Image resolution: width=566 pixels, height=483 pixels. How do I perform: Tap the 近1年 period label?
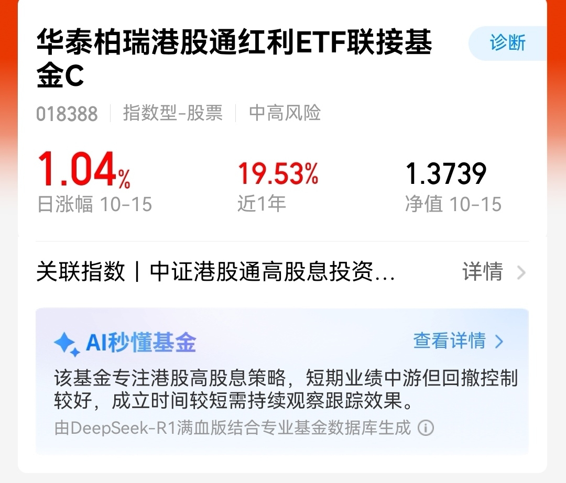[x=262, y=203]
